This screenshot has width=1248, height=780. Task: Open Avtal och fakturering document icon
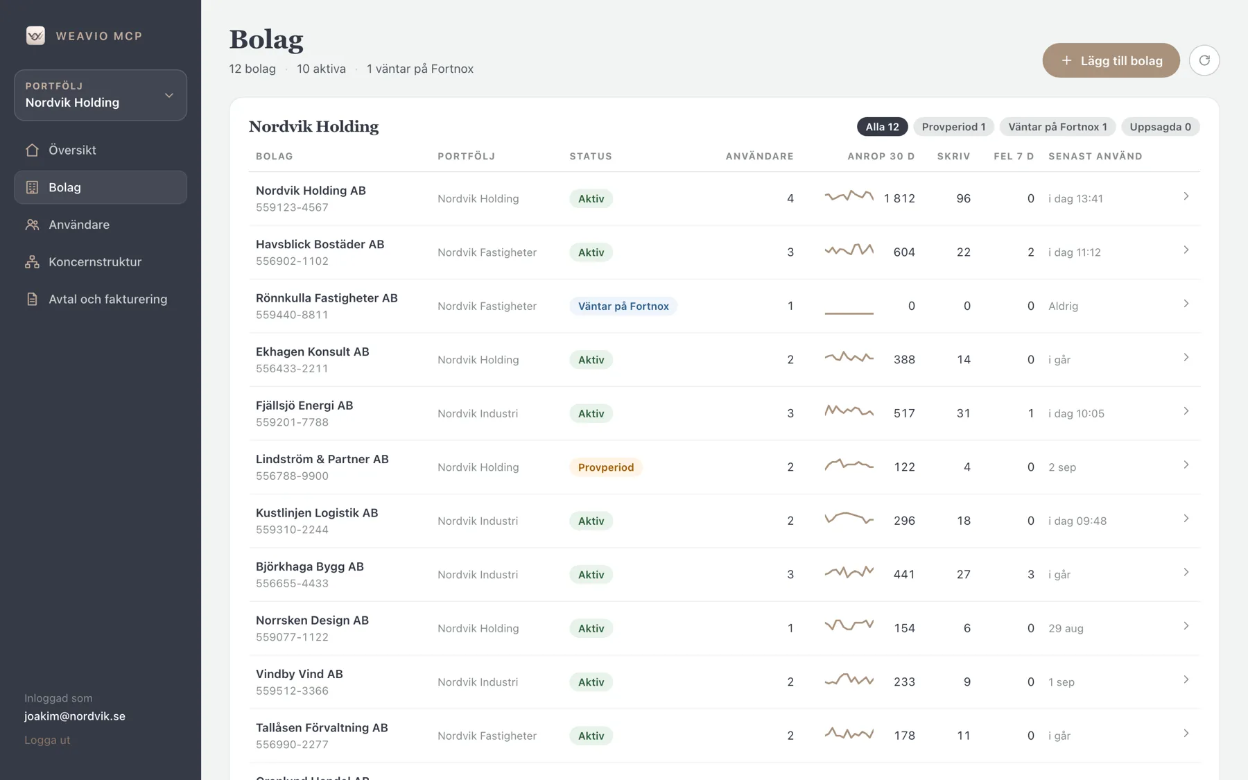pos(32,299)
